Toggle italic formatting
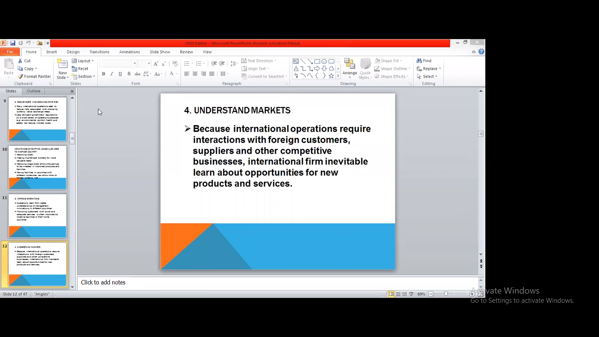Image resolution: width=599 pixels, height=337 pixels. 112,74
